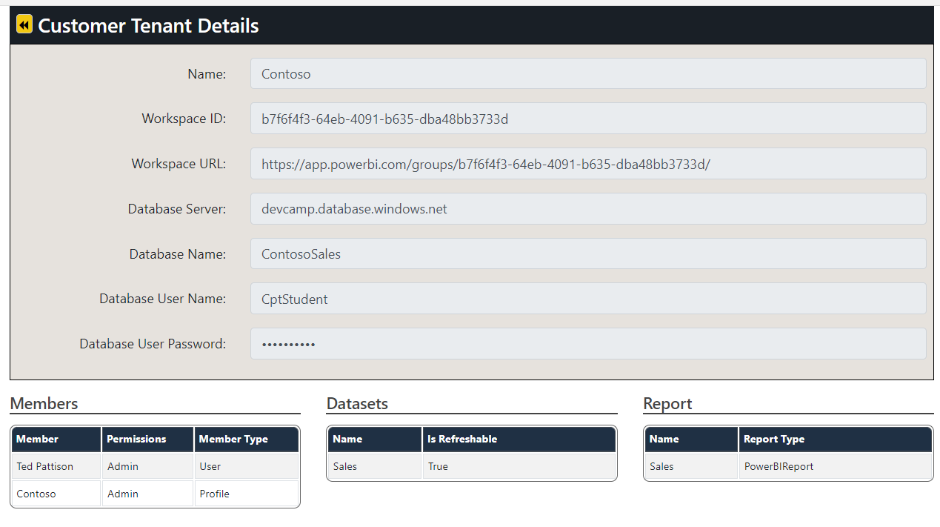Click the True refreshable value cell
940x527 pixels.
[x=519, y=466]
